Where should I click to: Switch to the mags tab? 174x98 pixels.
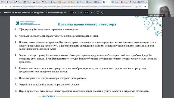tap(63, 2)
